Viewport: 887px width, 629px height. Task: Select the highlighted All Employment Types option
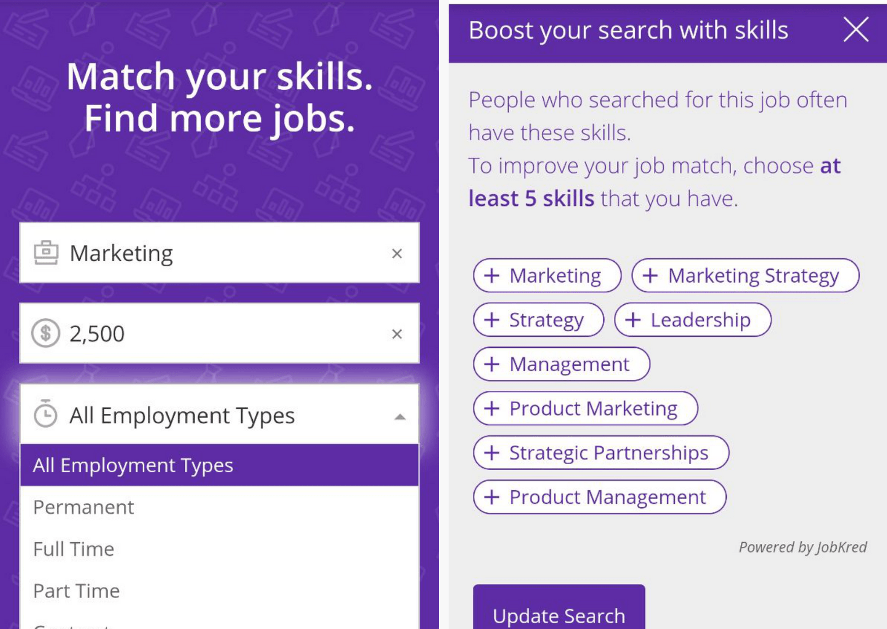tap(219, 465)
